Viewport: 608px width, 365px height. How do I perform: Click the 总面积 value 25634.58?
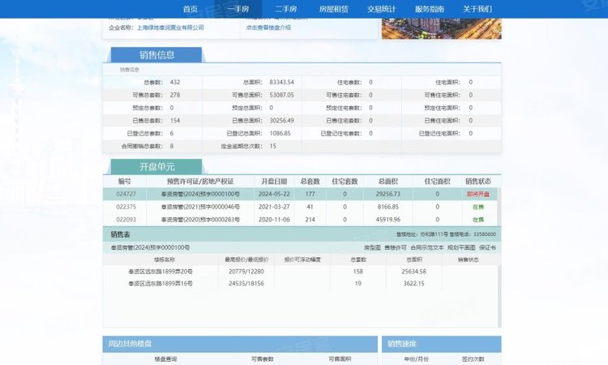413,272
